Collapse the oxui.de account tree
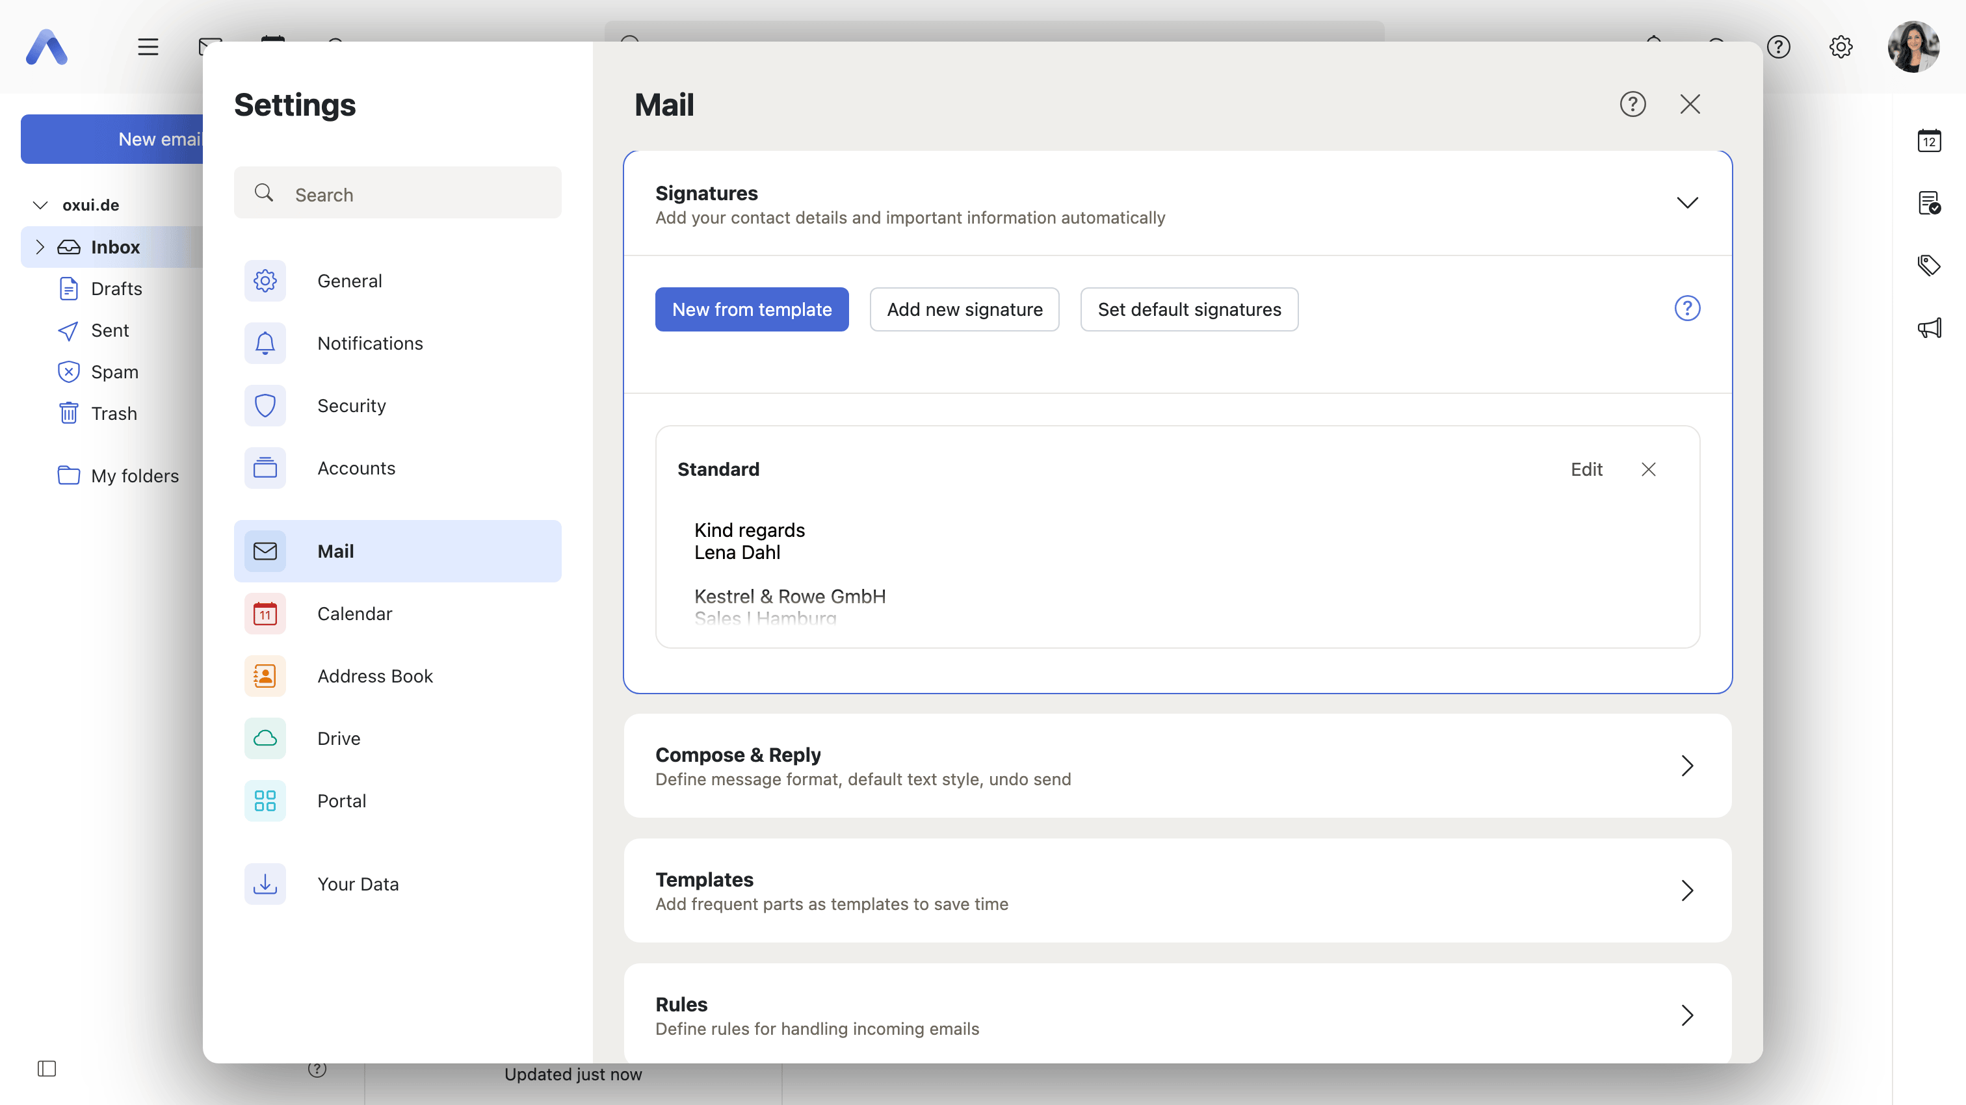Image resolution: width=1966 pixels, height=1105 pixels. (x=40, y=205)
